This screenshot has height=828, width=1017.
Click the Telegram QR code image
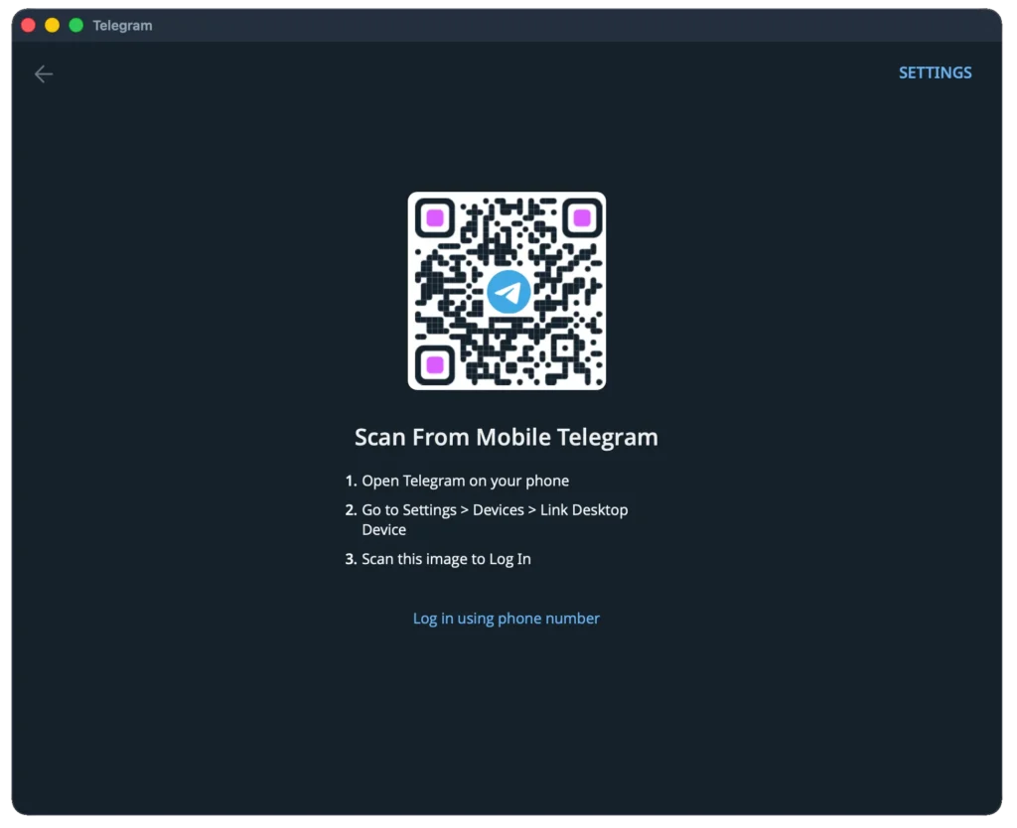click(x=507, y=291)
